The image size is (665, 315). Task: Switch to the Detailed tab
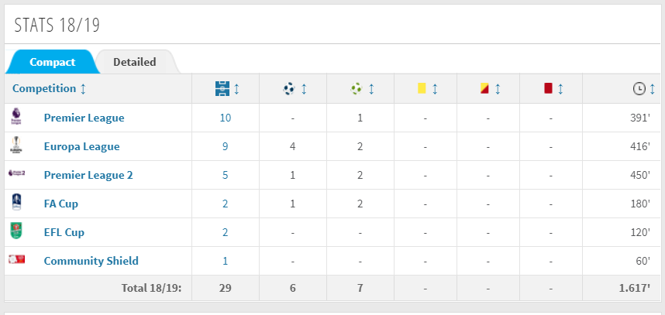tap(135, 62)
